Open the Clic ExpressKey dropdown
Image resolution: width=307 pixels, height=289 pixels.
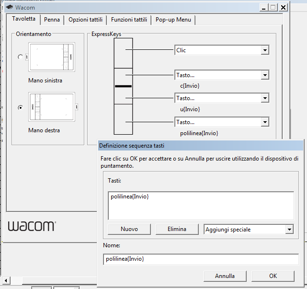point(265,50)
